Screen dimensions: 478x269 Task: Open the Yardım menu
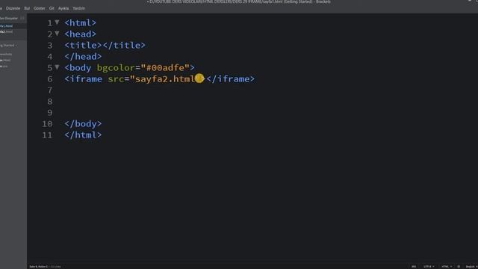[78, 8]
